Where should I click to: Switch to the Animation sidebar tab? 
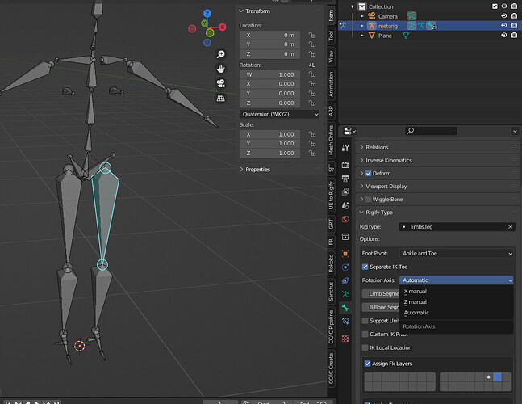tap(331, 84)
